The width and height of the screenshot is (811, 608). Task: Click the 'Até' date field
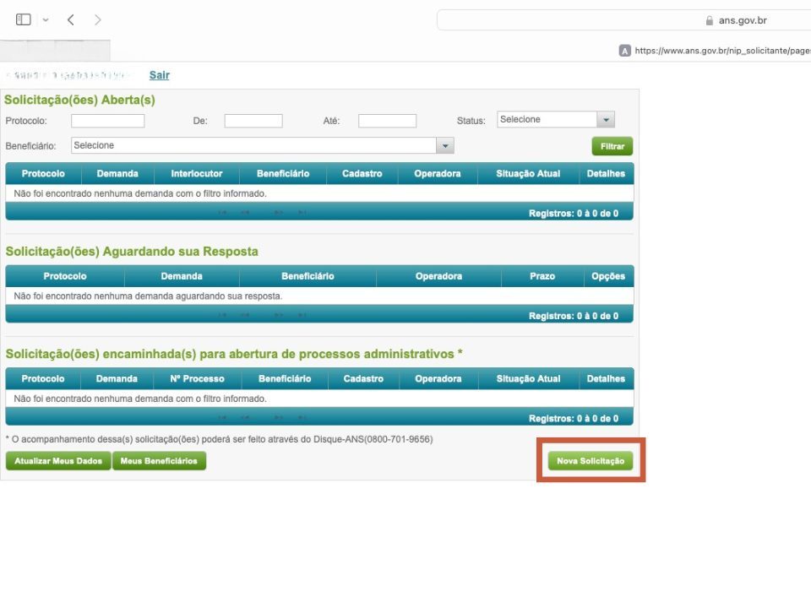[x=387, y=121]
